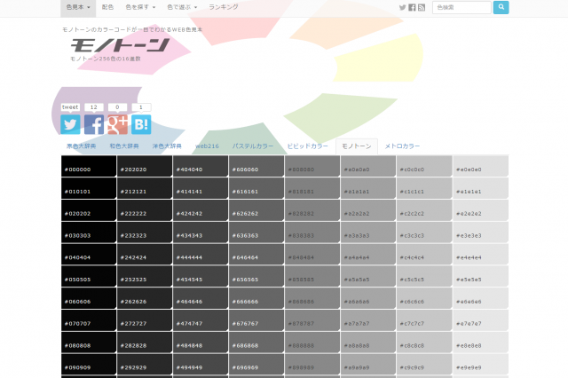
Task: Expand the 色見本 dropdown menu
Action: (x=76, y=7)
